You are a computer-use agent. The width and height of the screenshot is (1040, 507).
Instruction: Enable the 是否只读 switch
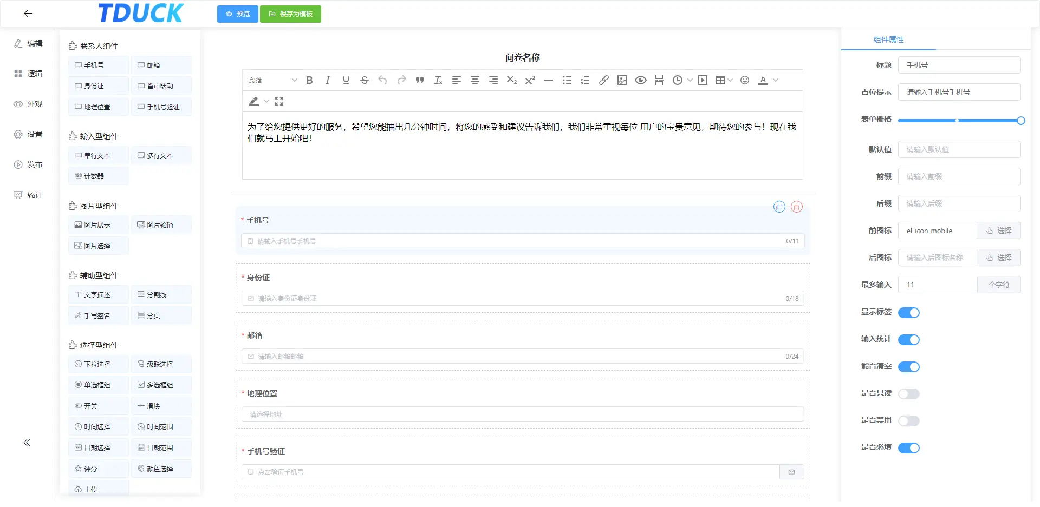pyautogui.click(x=909, y=394)
